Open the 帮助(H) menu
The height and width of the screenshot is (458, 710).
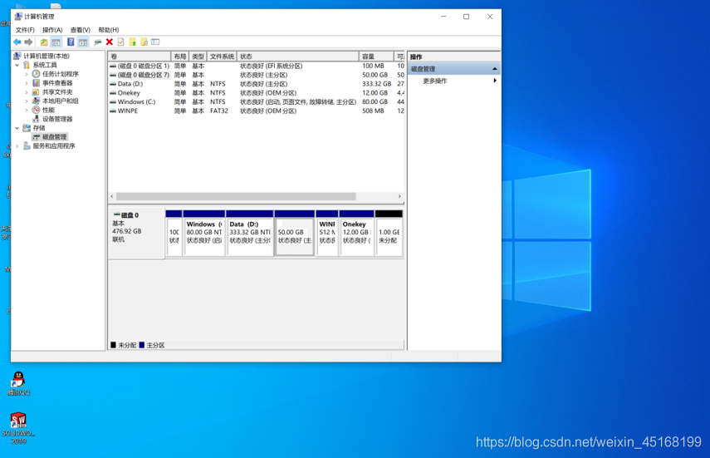[108, 30]
